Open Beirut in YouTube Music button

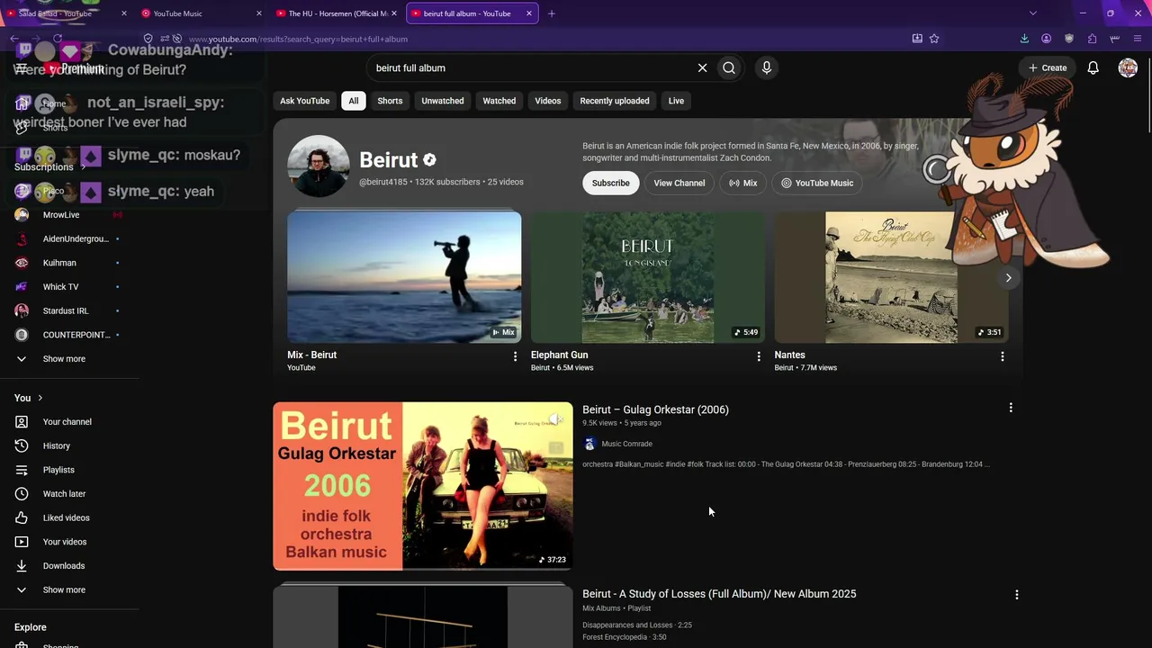click(x=817, y=183)
